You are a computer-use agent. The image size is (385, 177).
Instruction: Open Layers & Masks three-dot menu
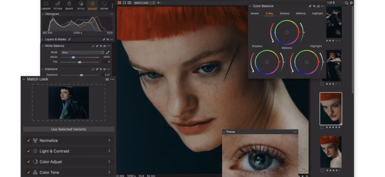point(112,39)
